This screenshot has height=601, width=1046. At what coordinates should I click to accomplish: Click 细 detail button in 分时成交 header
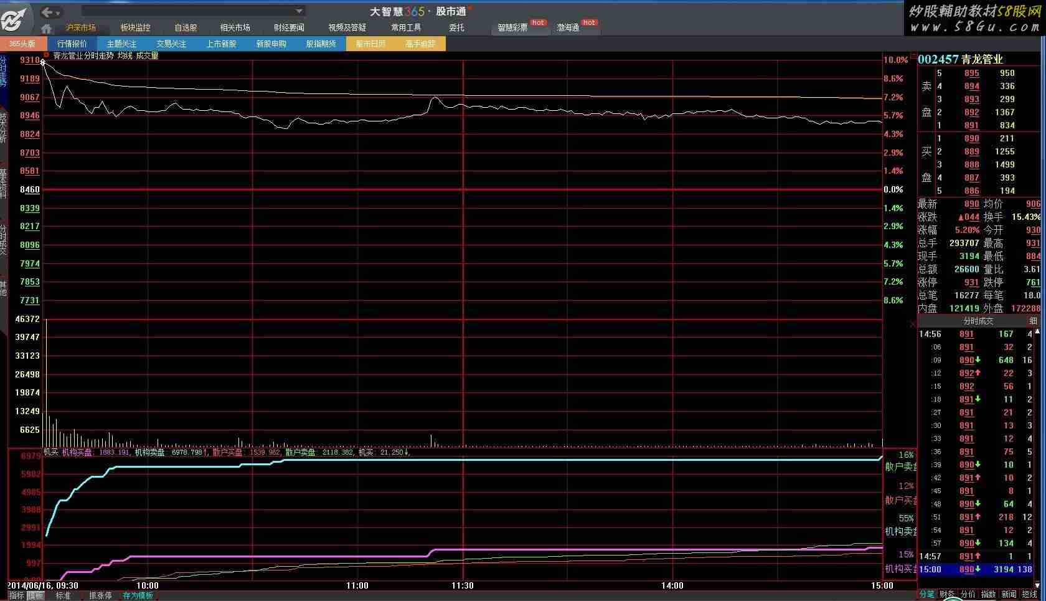click(x=1033, y=321)
